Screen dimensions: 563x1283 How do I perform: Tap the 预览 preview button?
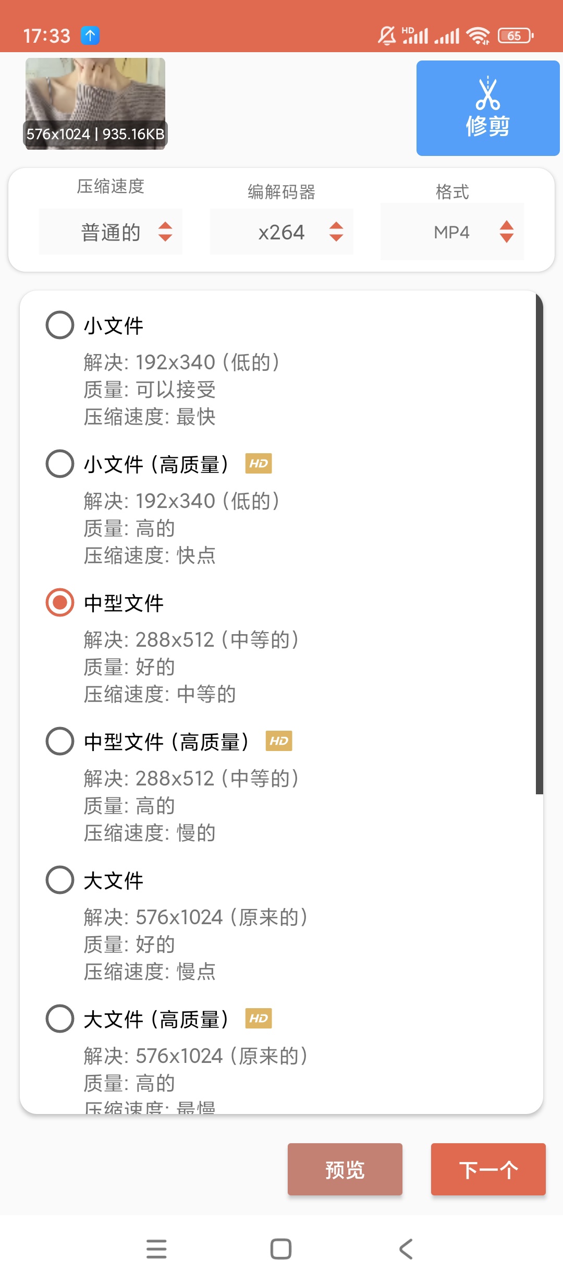[345, 1169]
